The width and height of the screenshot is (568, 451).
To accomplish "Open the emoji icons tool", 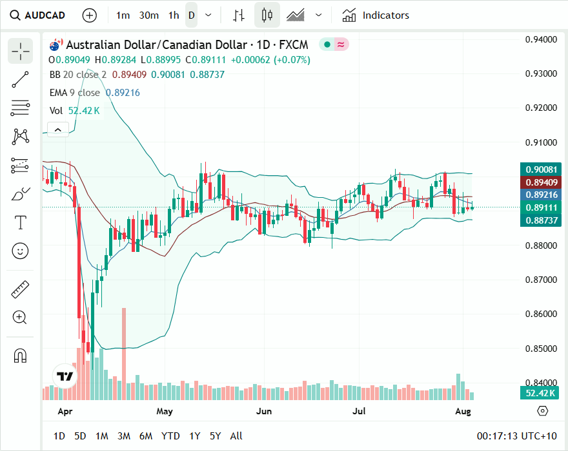I will pyautogui.click(x=21, y=251).
